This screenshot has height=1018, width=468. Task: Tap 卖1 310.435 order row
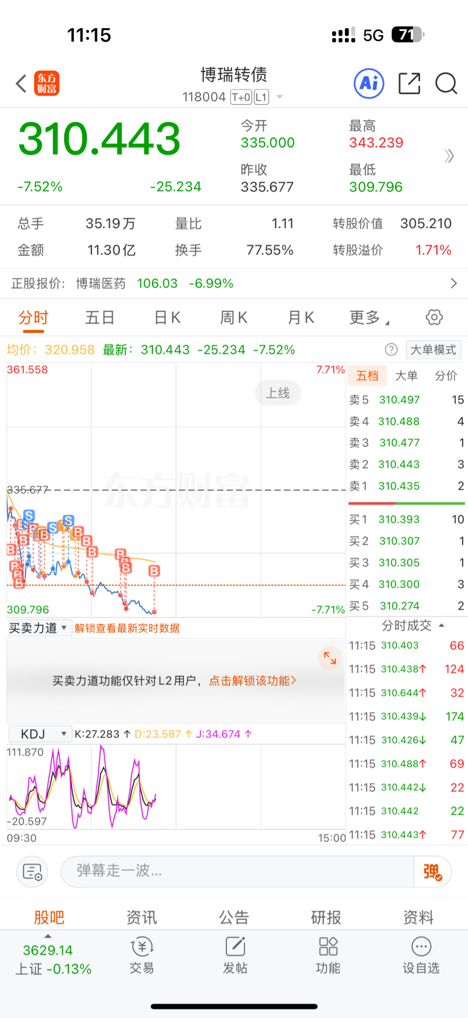coord(406,486)
